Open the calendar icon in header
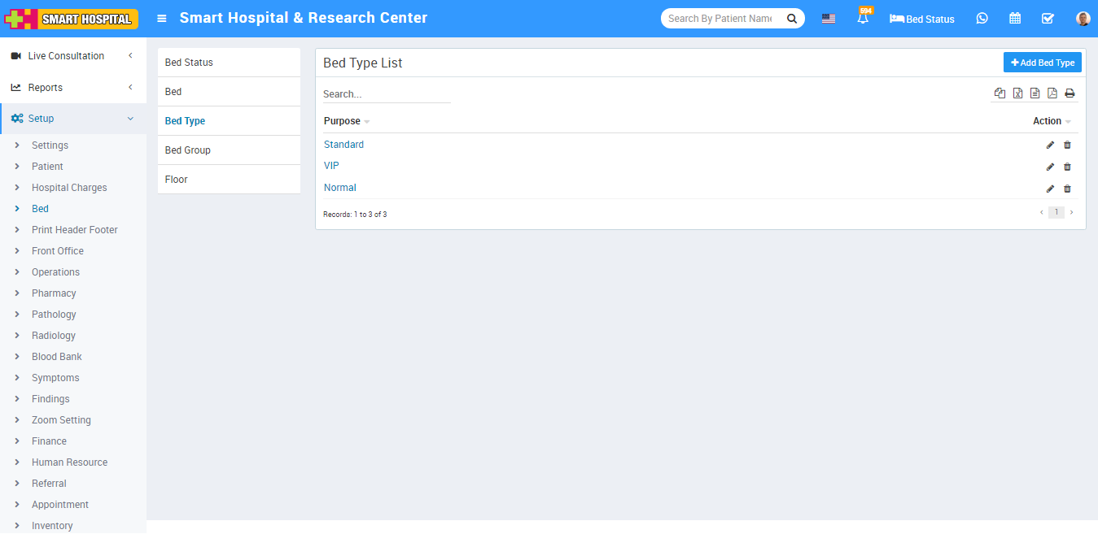This screenshot has width=1098, height=534. (x=1015, y=19)
